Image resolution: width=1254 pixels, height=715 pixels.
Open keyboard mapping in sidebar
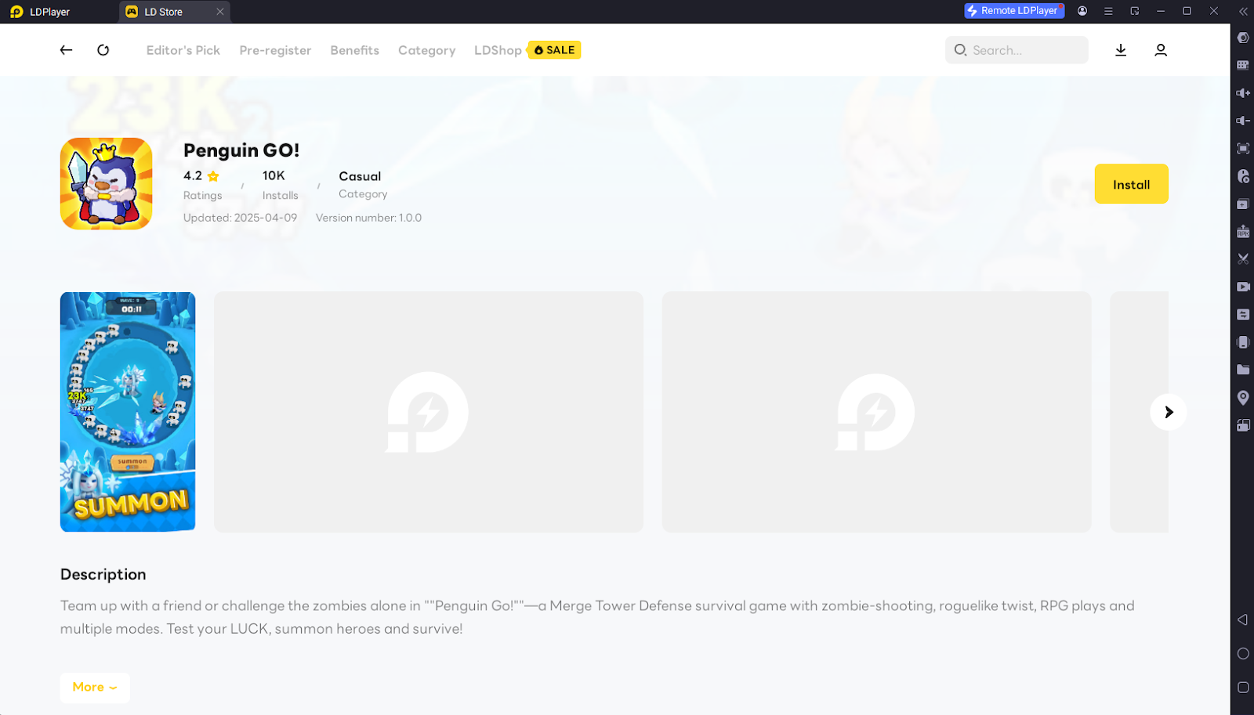1243,65
